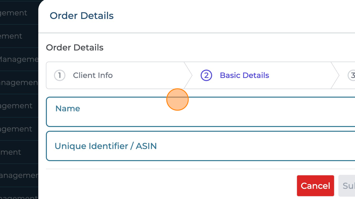
Task: Click the Order Details dialog title
Action: pyautogui.click(x=82, y=16)
